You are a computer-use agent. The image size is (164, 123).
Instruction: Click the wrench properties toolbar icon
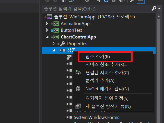point(132,1)
